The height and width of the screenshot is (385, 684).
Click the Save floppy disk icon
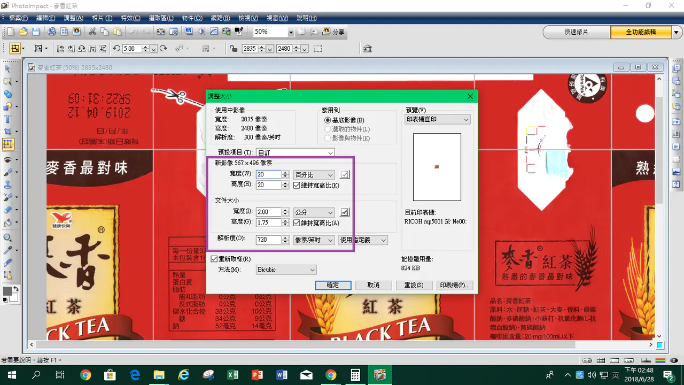[36, 32]
